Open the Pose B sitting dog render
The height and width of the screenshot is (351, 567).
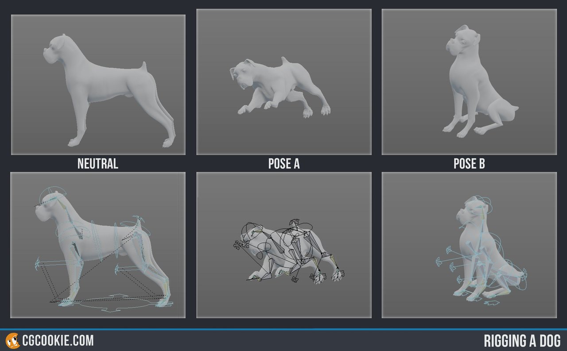pyautogui.click(x=469, y=82)
